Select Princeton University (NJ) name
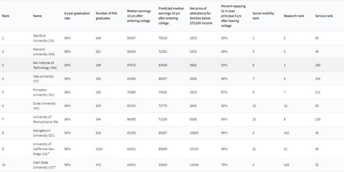The width and height of the screenshot is (344, 172). [x=44, y=92]
